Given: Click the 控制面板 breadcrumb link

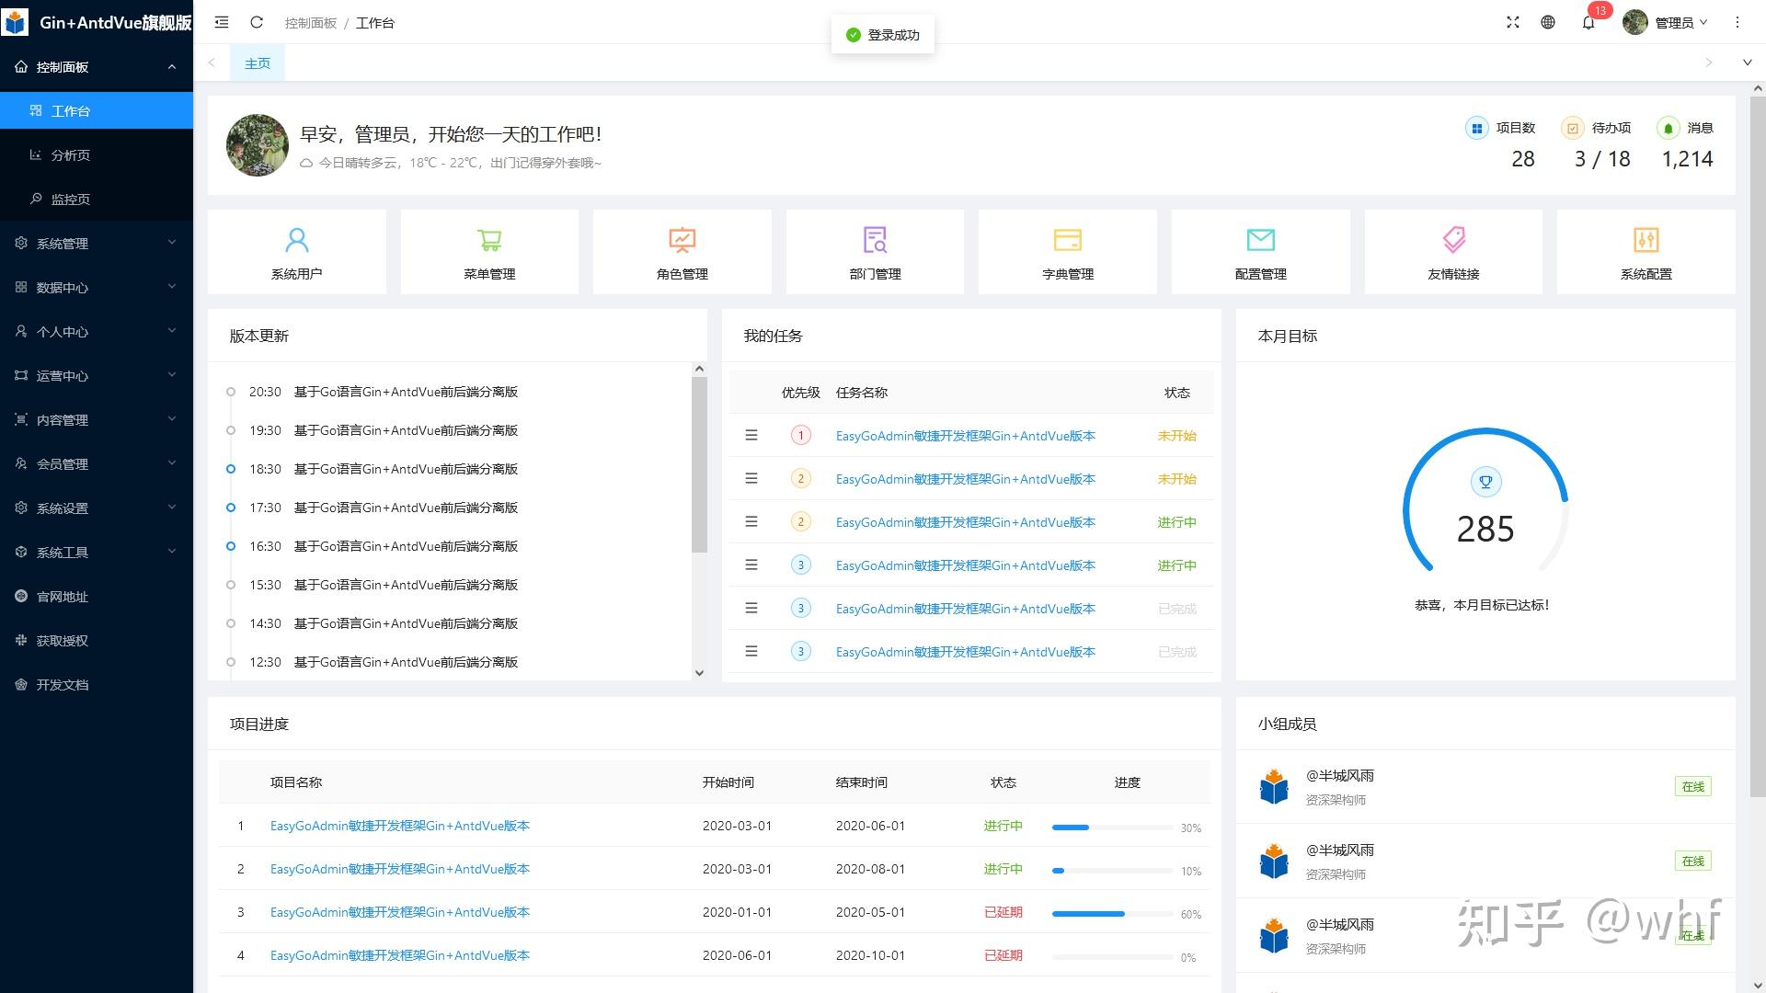Looking at the screenshot, I should tap(311, 22).
